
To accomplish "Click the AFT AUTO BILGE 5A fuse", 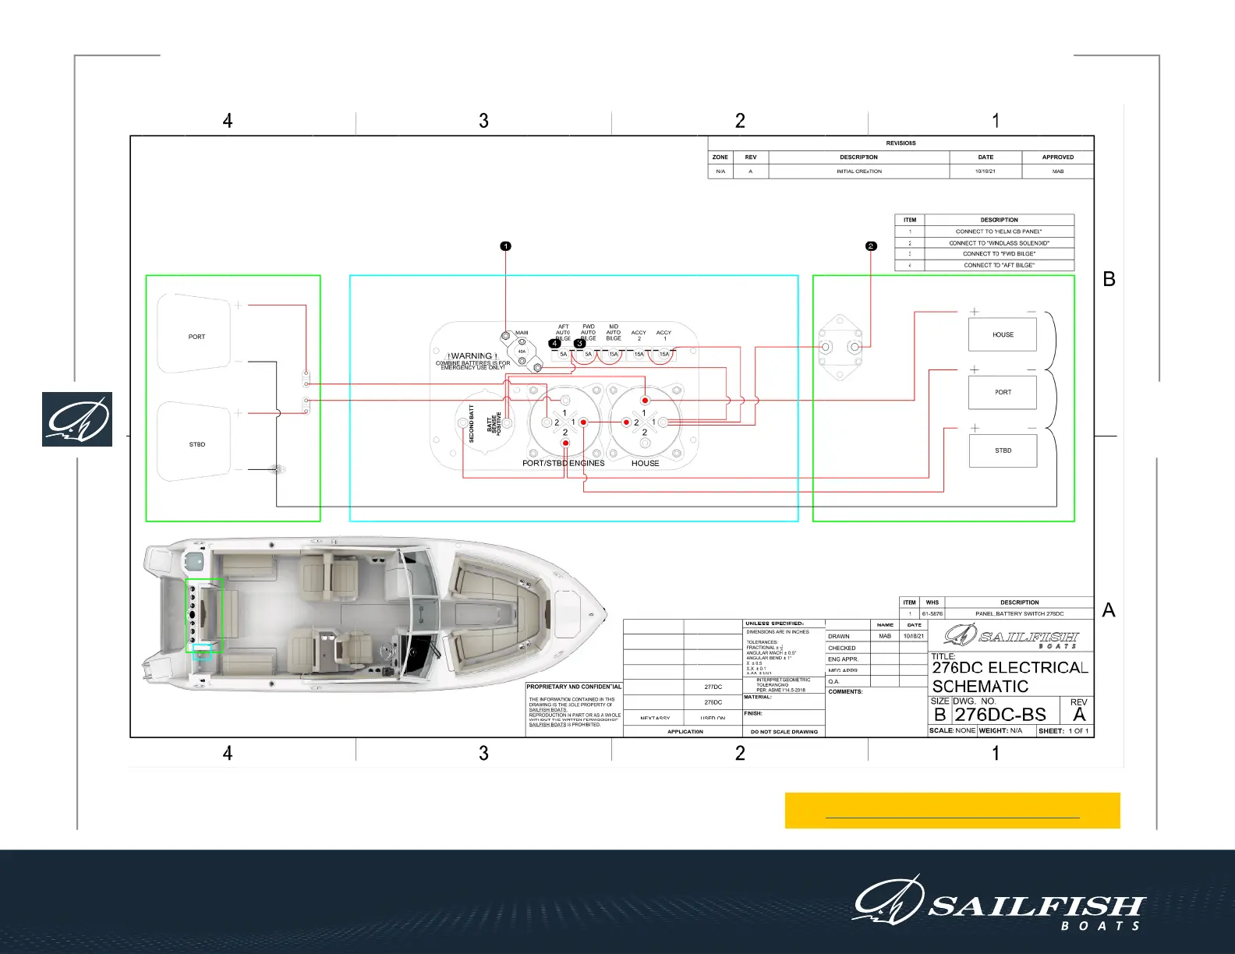I will coord(563,354).
